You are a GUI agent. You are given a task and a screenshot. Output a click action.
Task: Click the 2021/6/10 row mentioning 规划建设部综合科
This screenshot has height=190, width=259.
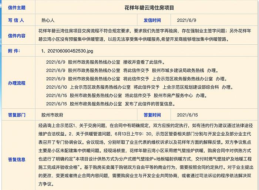pos(139,87)
